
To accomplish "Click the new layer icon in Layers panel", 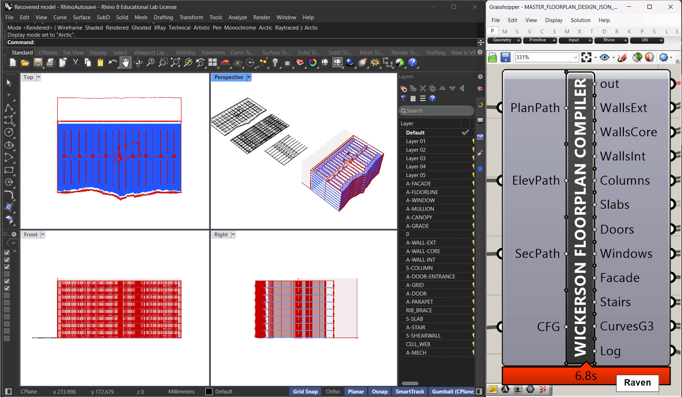I will click(403, 89).
